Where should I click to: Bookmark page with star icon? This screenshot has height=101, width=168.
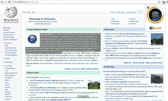coord(159,2)
